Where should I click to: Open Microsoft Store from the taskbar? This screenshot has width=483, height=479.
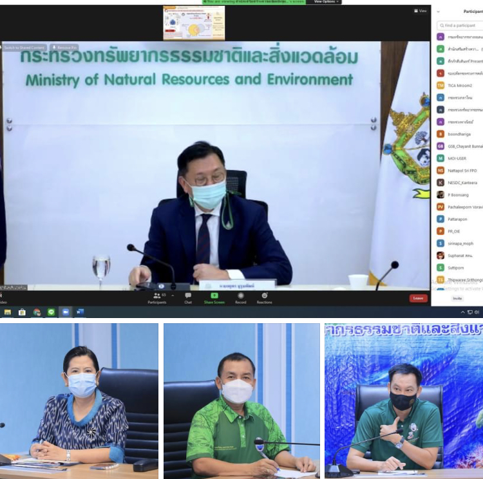(22, 312)
